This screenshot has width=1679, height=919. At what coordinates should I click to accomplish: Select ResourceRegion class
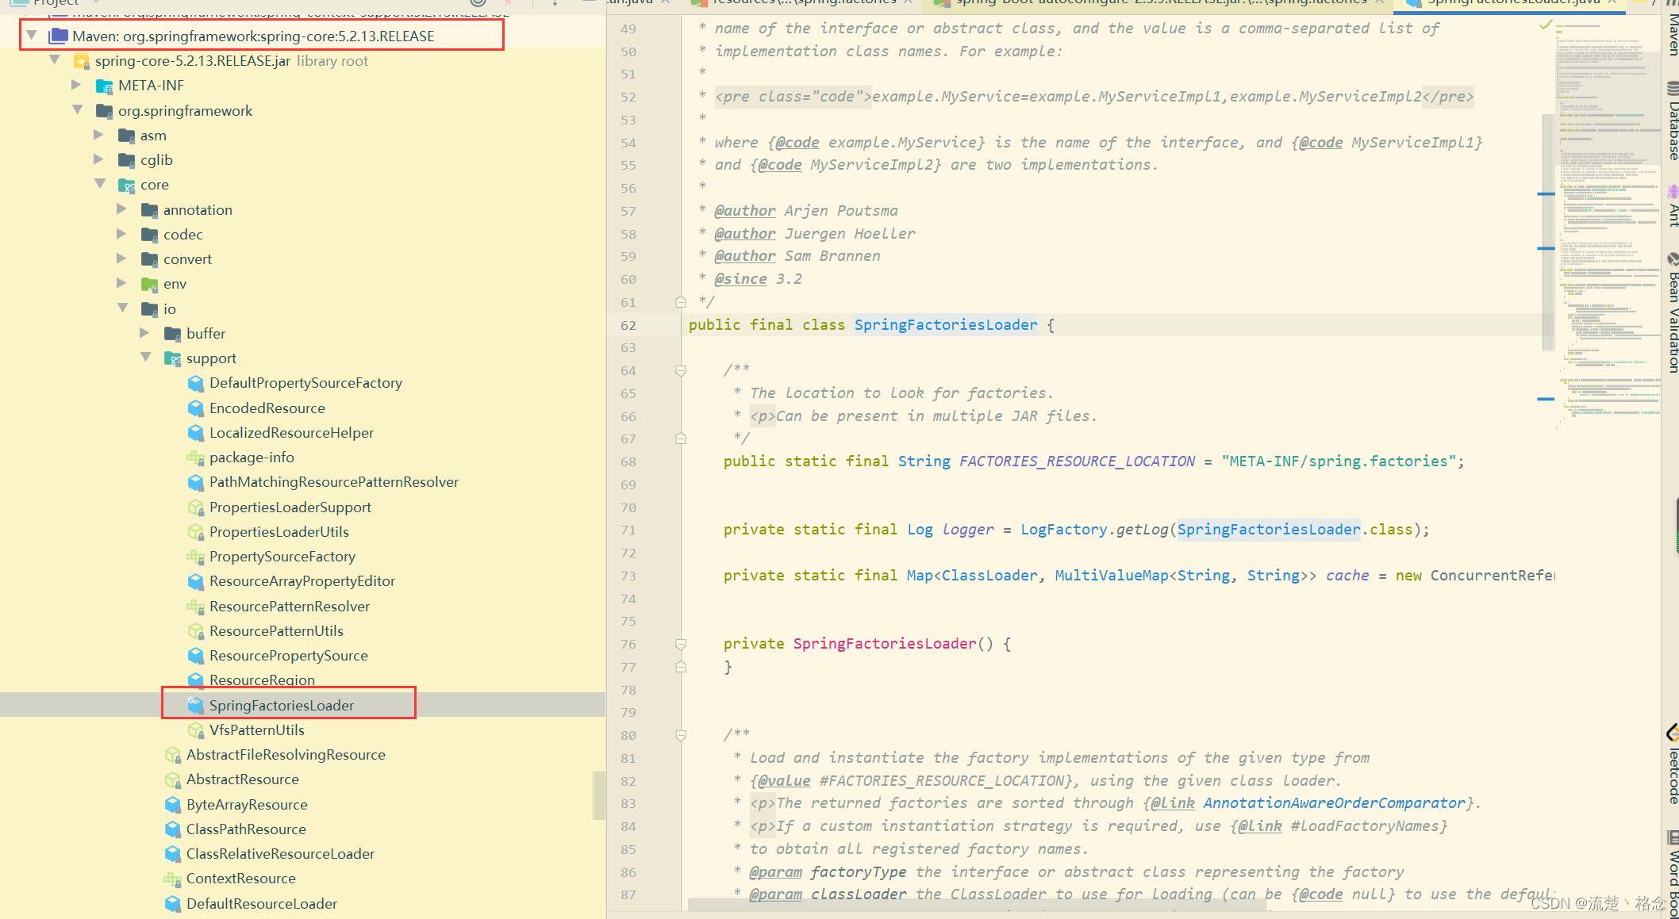pyautogui.click(x=262, y=680)
